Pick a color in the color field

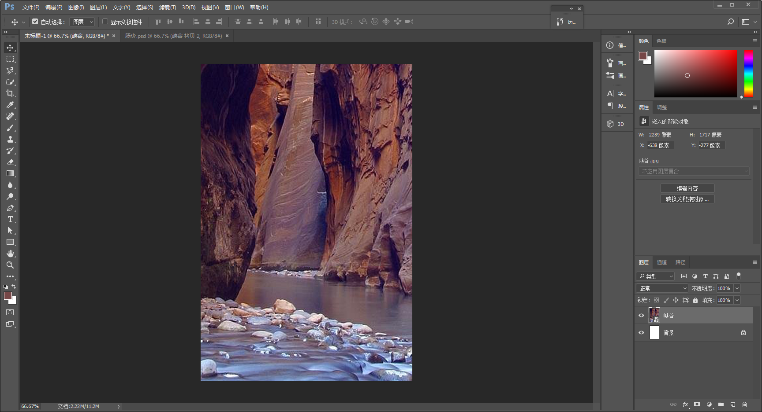click(x=695, y=74)
